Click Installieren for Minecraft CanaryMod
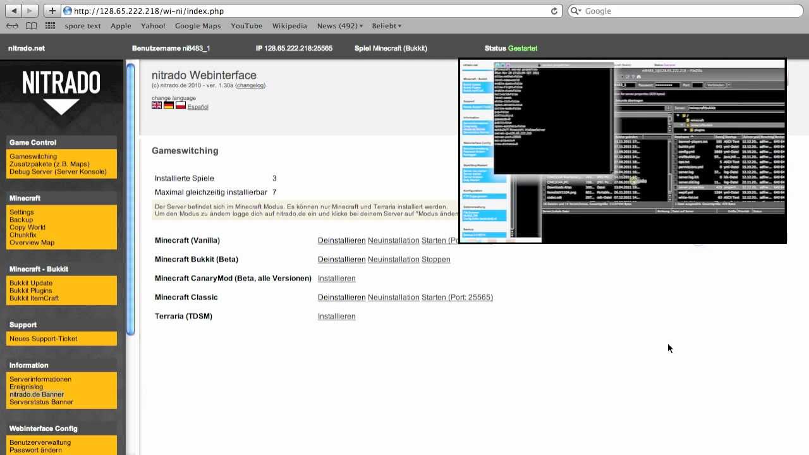 (x=336, y=278)
